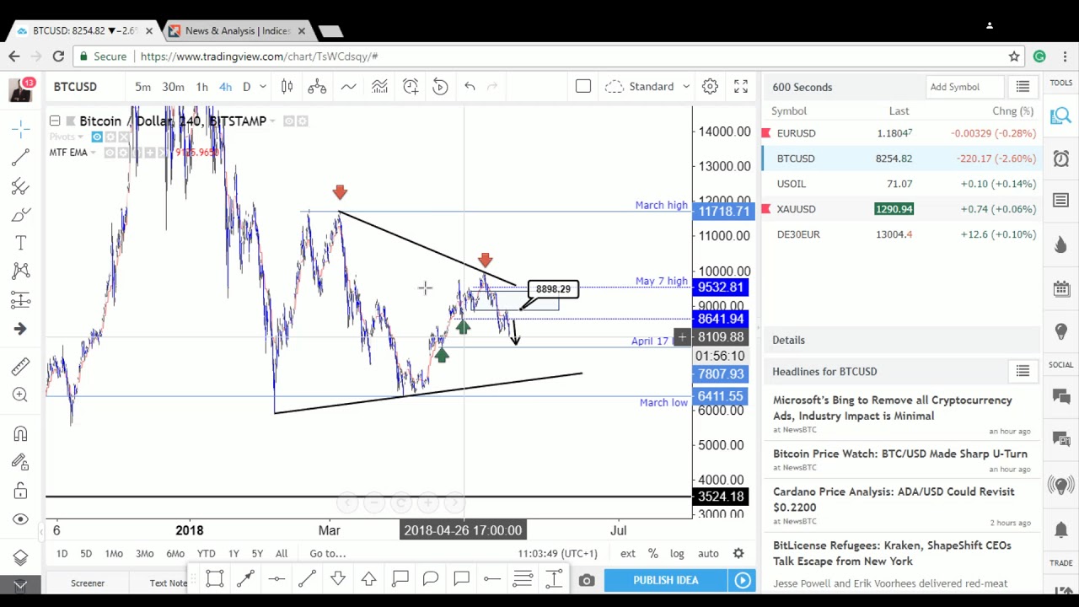The width and height of the screenshot is (1079, 607).
Task: Toggle the Pivots indicator visibility eye
Action: click(x=97, y=137)
